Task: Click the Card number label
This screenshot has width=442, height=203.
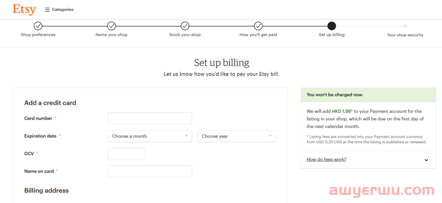Action: coord(38,118)
